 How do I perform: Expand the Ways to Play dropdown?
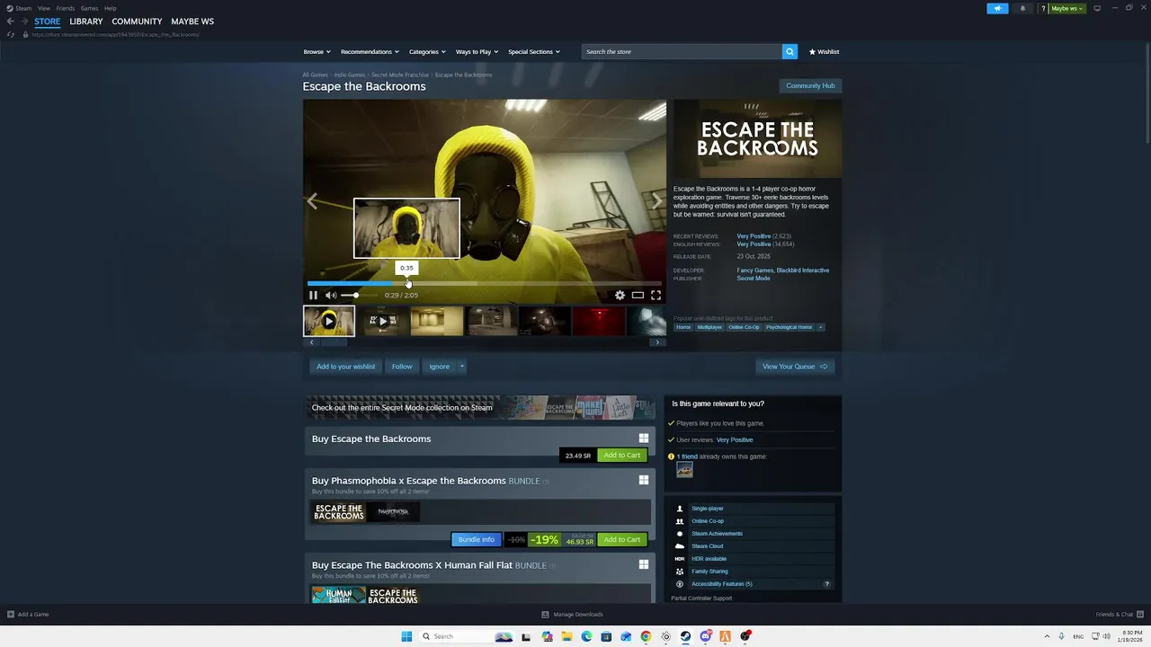coord(477,51)
